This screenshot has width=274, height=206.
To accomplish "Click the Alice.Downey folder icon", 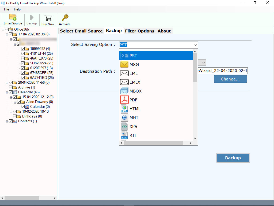I will [23, 102].
